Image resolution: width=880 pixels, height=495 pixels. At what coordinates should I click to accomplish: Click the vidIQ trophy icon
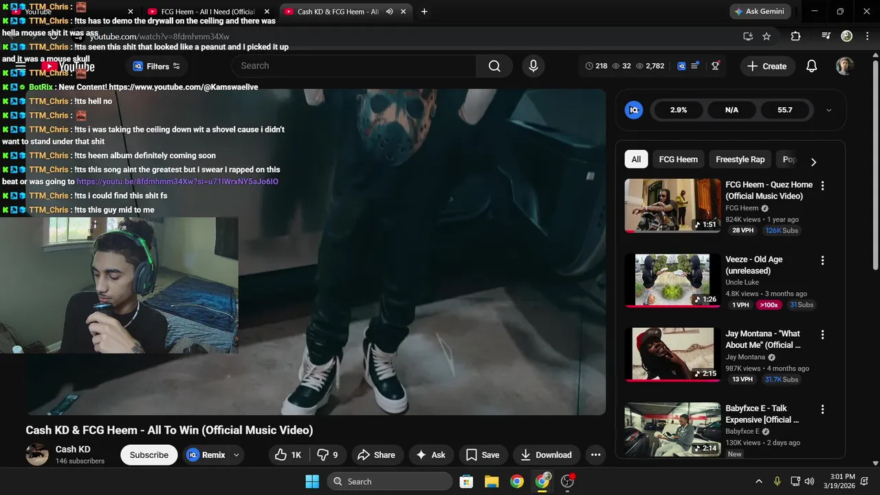tap(716, 66)
